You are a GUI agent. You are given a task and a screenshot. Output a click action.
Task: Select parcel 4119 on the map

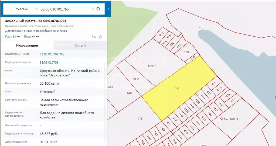(214, 83)
